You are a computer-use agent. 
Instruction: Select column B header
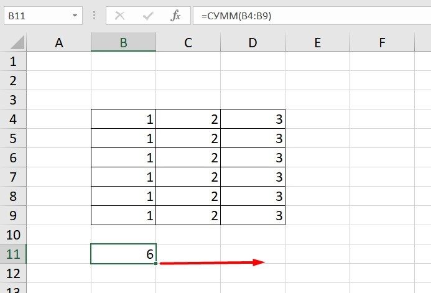coord(123,42)
